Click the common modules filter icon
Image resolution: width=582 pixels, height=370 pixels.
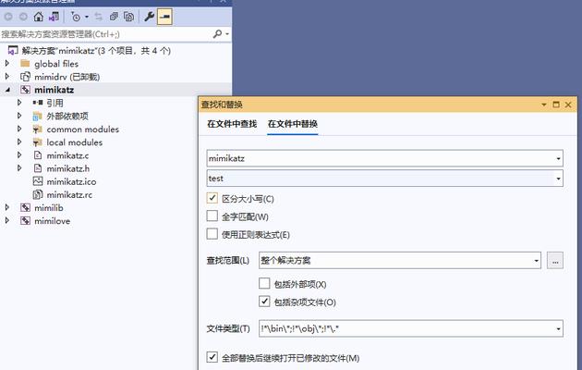38,129
